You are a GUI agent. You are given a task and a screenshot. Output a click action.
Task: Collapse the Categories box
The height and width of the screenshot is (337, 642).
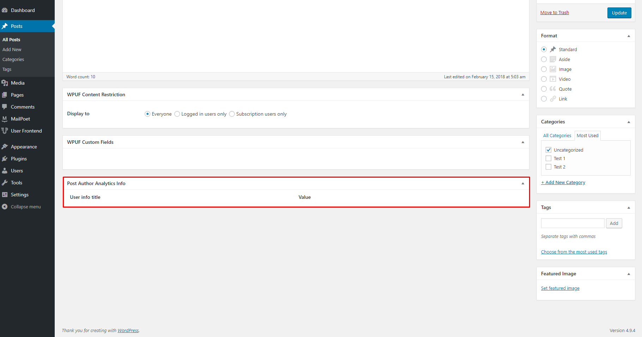click(x=629, y=122)
